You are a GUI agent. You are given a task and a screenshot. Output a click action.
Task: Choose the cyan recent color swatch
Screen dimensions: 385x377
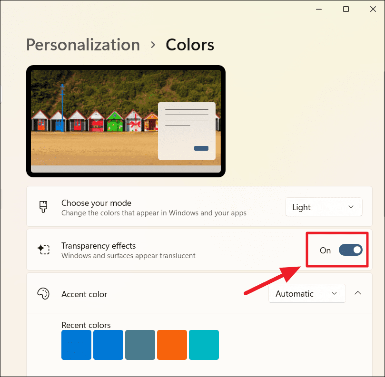[x=204, y=345]
